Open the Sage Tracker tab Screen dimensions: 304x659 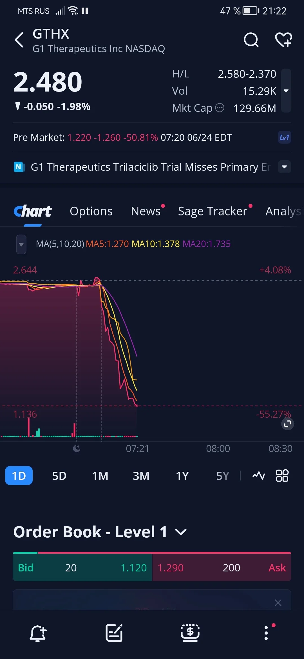pyautogui.click(x=213, y=211)
